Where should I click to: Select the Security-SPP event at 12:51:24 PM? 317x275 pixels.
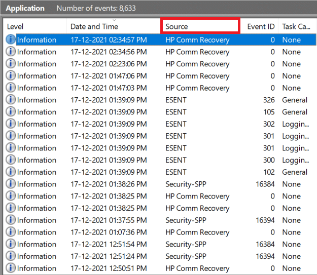186,256
